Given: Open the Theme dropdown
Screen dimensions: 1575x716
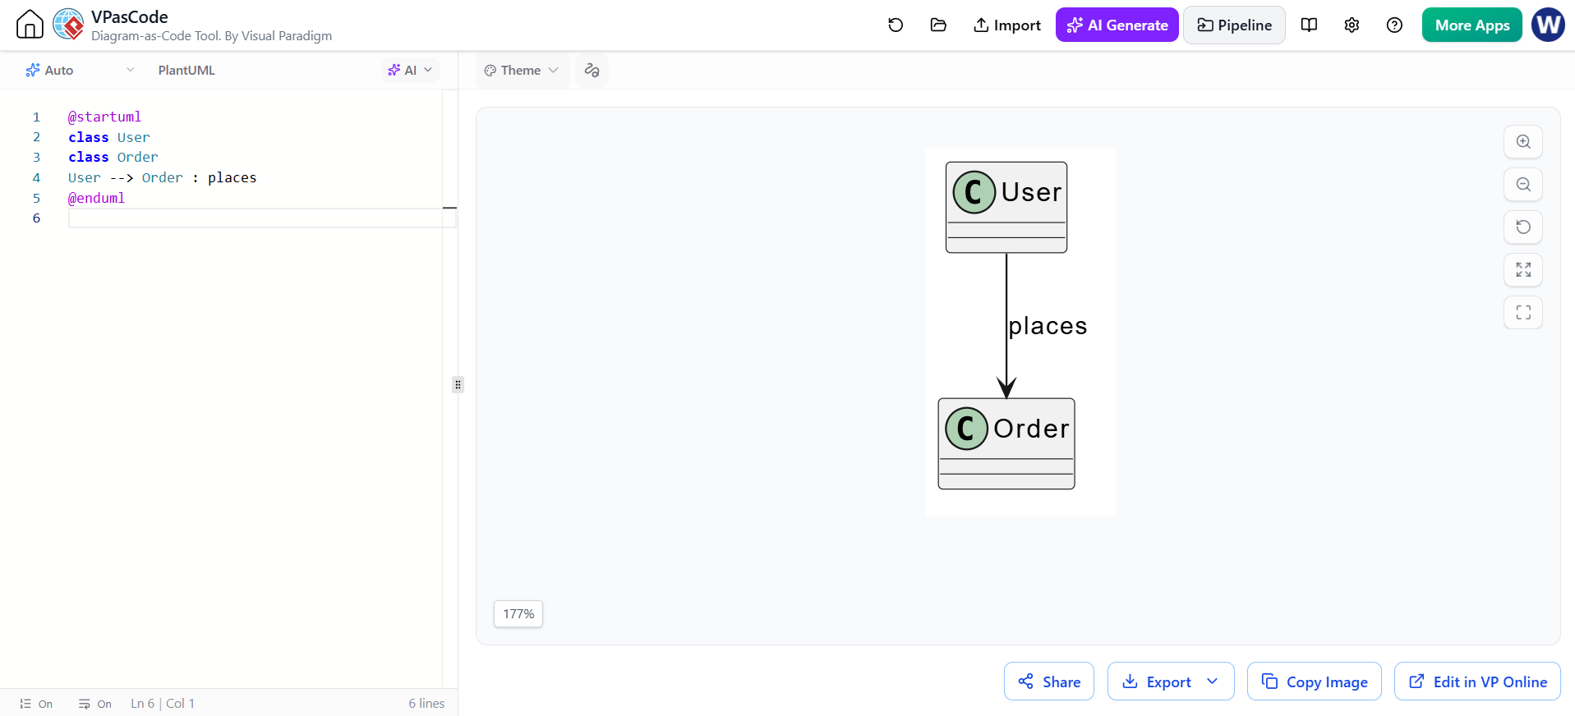Looking at the screenshot, I should tap(522, 70).
